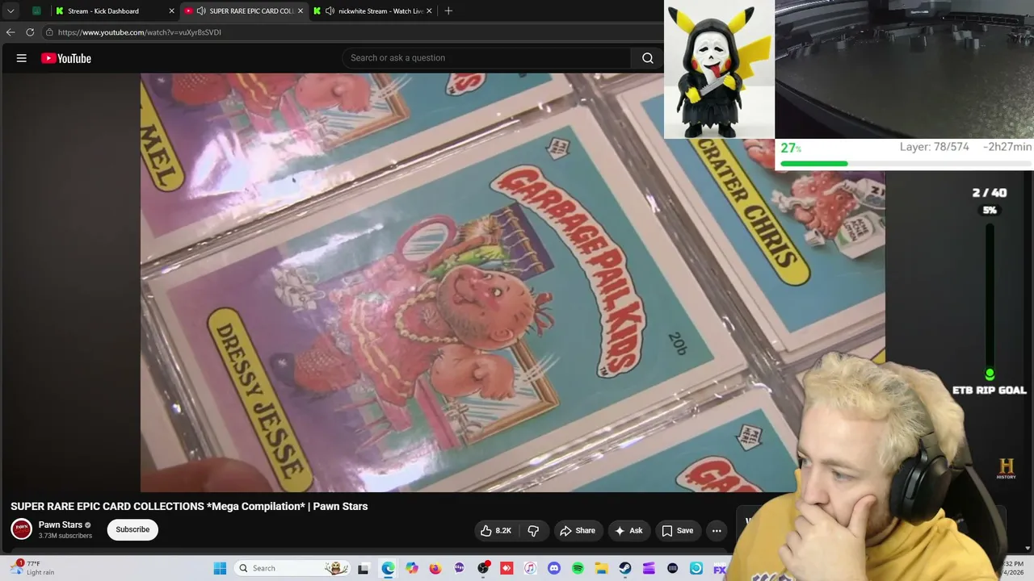
Task: Open Apple Music from the taskbar
Action: pyautogui.click(x=530, y=568)
